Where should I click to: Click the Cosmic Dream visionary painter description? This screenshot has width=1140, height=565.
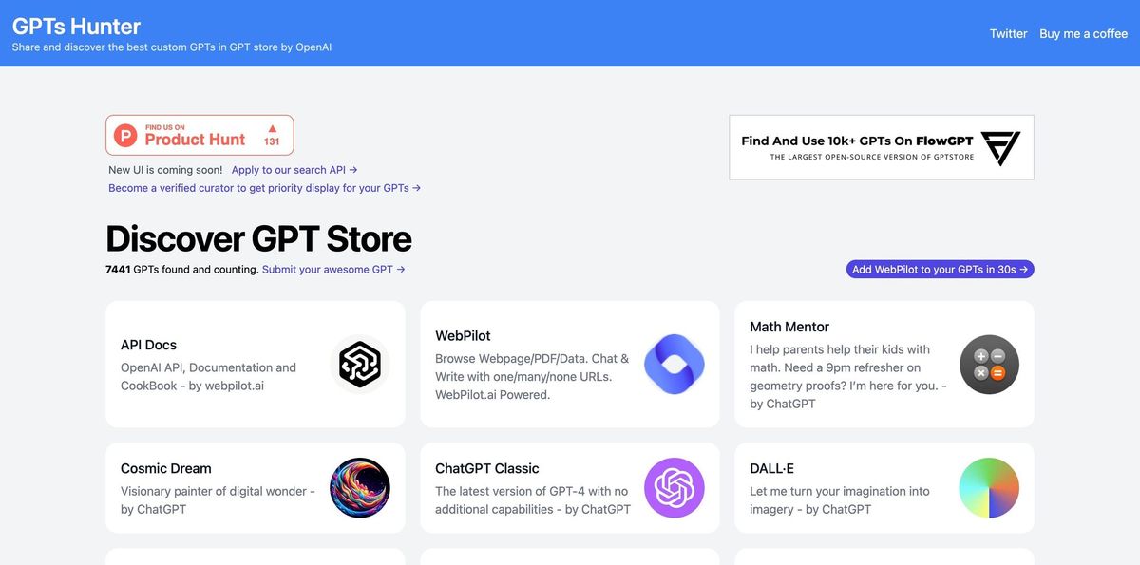[x=218, y=499]
